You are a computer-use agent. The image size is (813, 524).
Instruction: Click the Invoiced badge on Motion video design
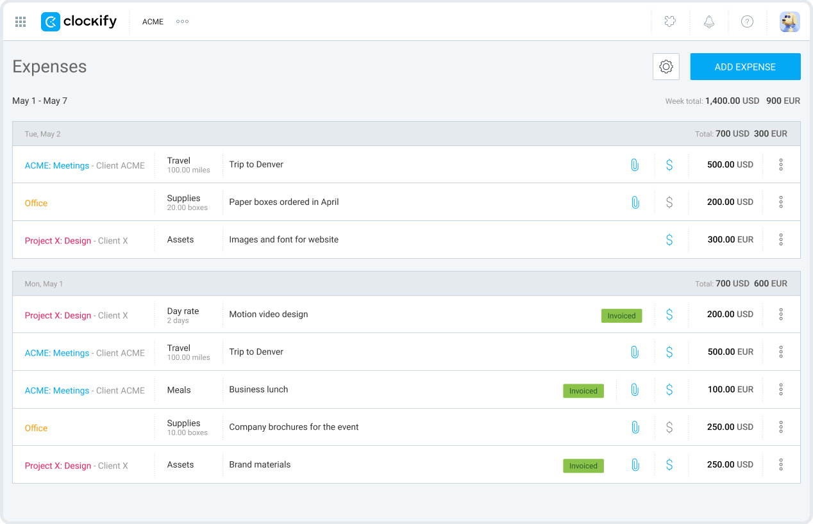[x=621, y=316]
